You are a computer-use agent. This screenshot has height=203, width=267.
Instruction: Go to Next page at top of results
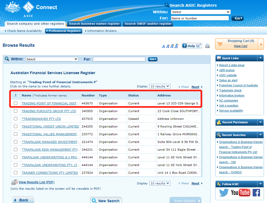(195, 87)
